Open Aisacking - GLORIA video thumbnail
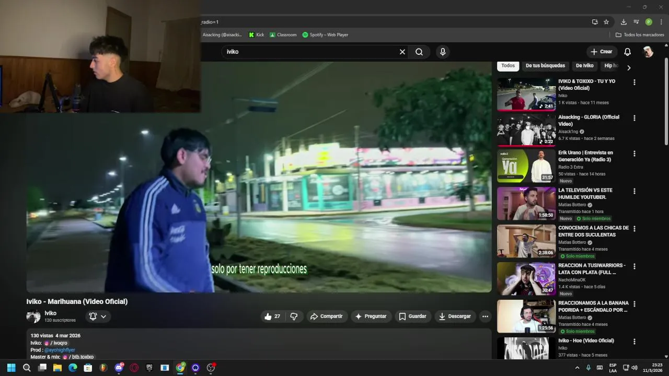This screenshot has height=376, width=669. [x=526, y=130]
